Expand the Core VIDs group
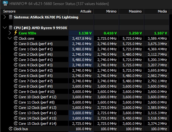 pyautogui.click(x=10, y=33)
